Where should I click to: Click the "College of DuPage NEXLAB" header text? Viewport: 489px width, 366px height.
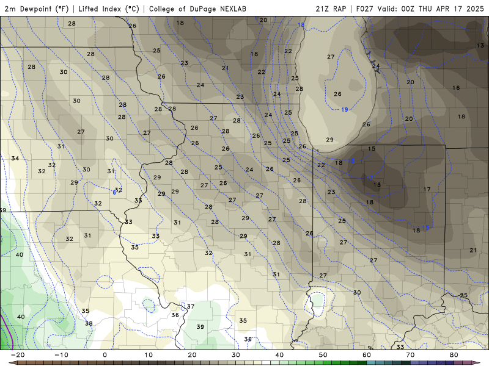tap(197, 9)
